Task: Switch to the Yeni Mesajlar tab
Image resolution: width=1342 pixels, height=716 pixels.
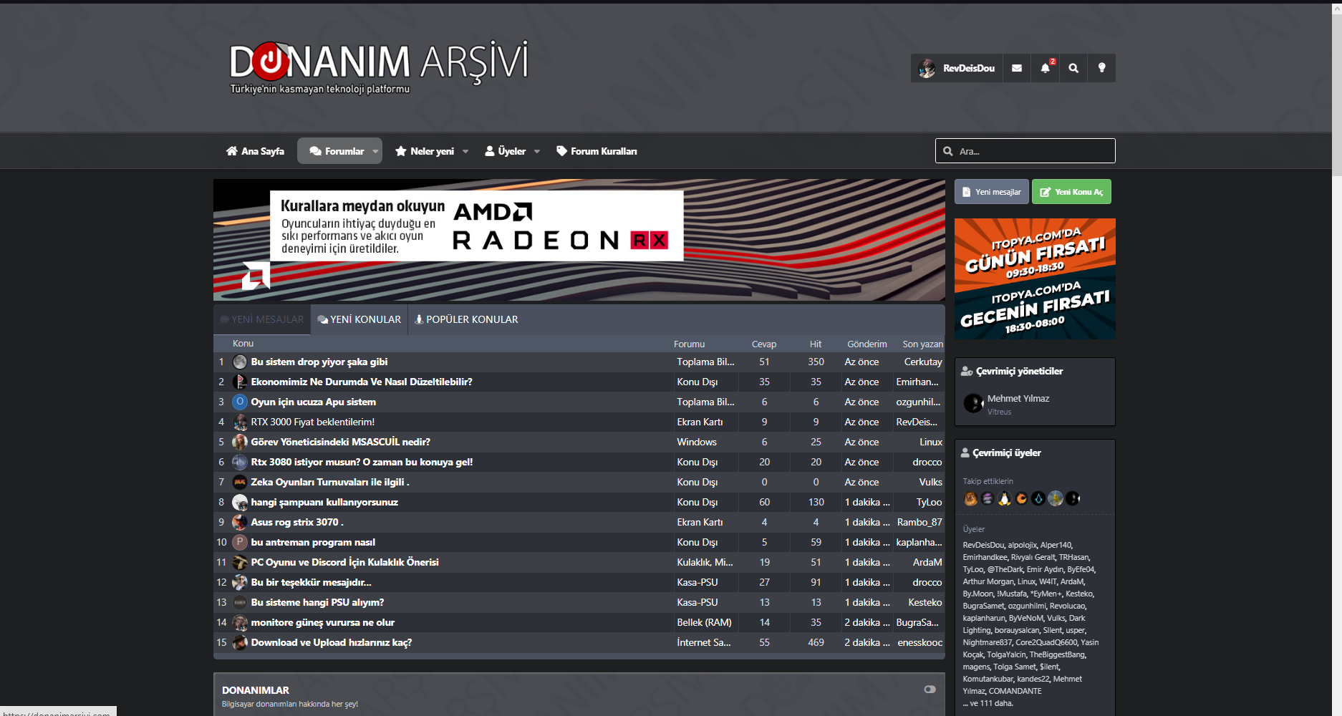Action: [262, 319]
